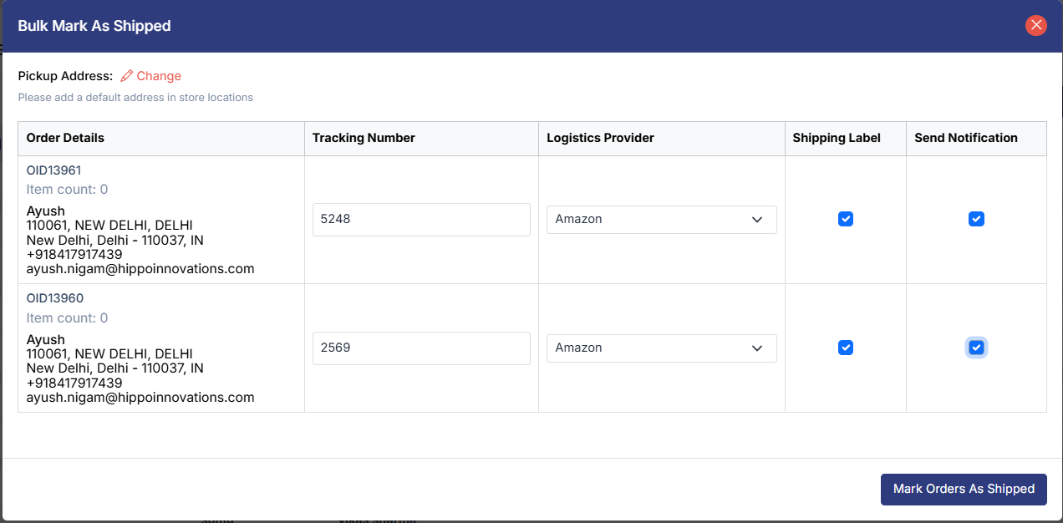Screen dimensions: 1063x523
Task: Open Logistics Provider dropdown for OID13960
Action: coord(661,348)
